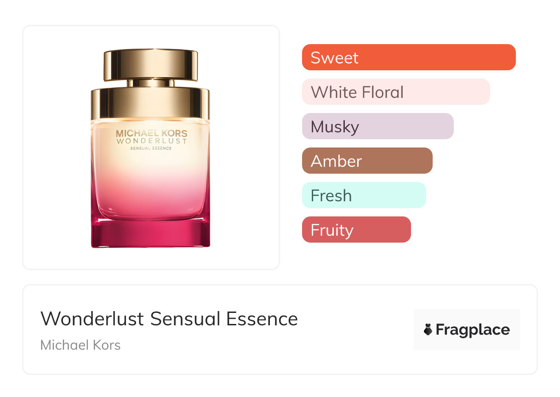This screenshot has height=397, width=560.
Task: Click the red Fruity accord bar
Action: [356, 230]
